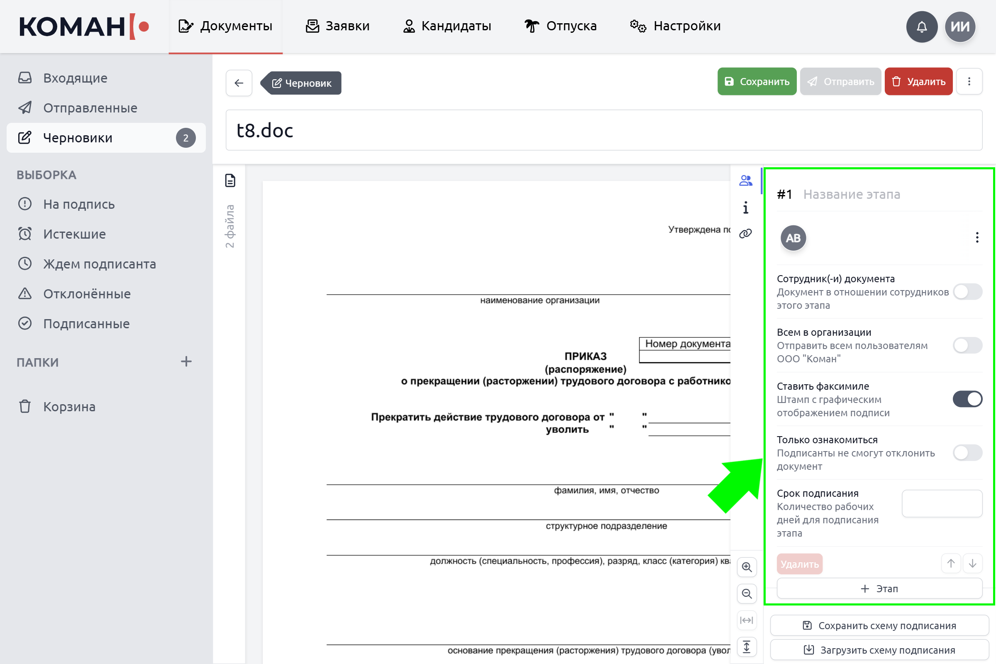
Task: Click the Черновики count badge 2
Action: click(x=186, y=138)
